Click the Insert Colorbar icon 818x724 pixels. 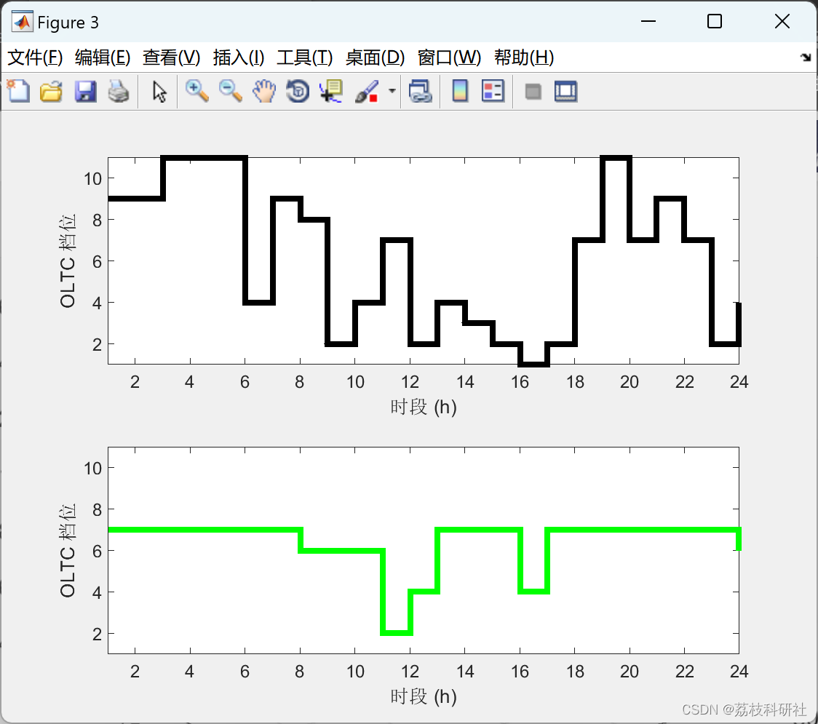pyautogui.click(x=460, y=91)
